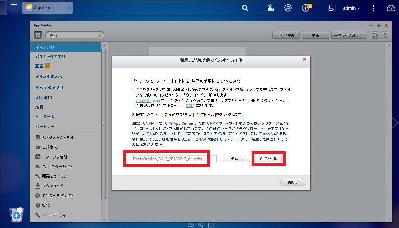Close the App Center taskbar tab
The width and height of the screenshot is (399, 228).
coord(69,8)
